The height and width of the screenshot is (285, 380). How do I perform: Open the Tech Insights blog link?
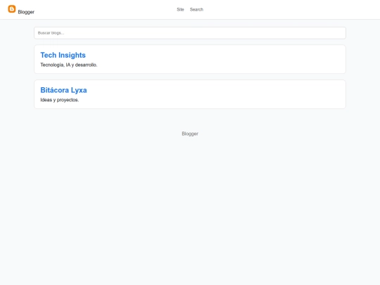pos(63,55)
